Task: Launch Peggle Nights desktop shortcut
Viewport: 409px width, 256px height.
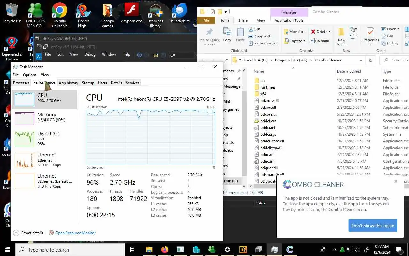Action: (x=83, y=15)
